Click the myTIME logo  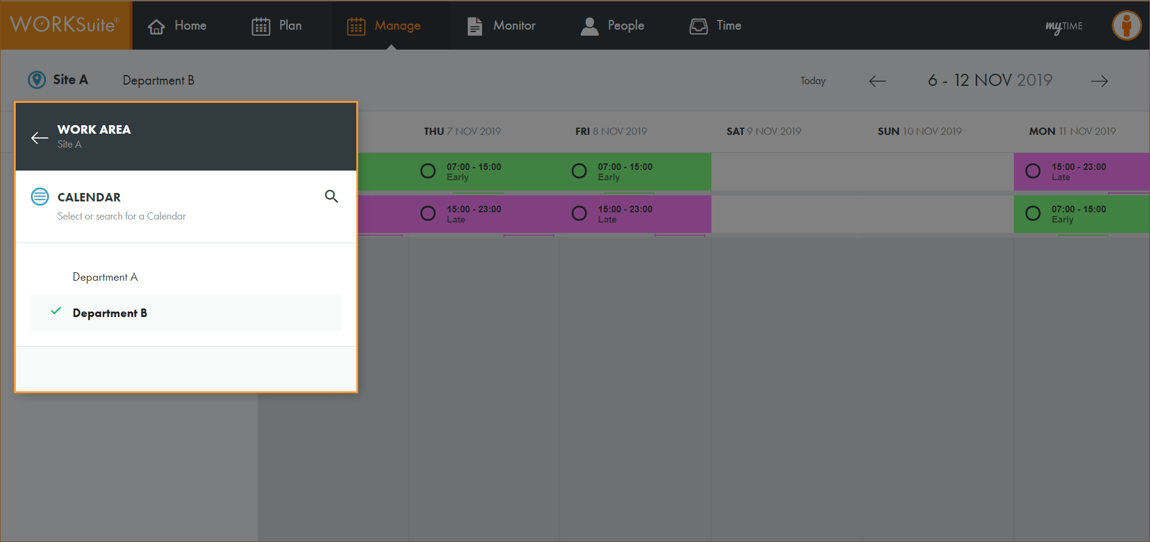click(1063, 26)
